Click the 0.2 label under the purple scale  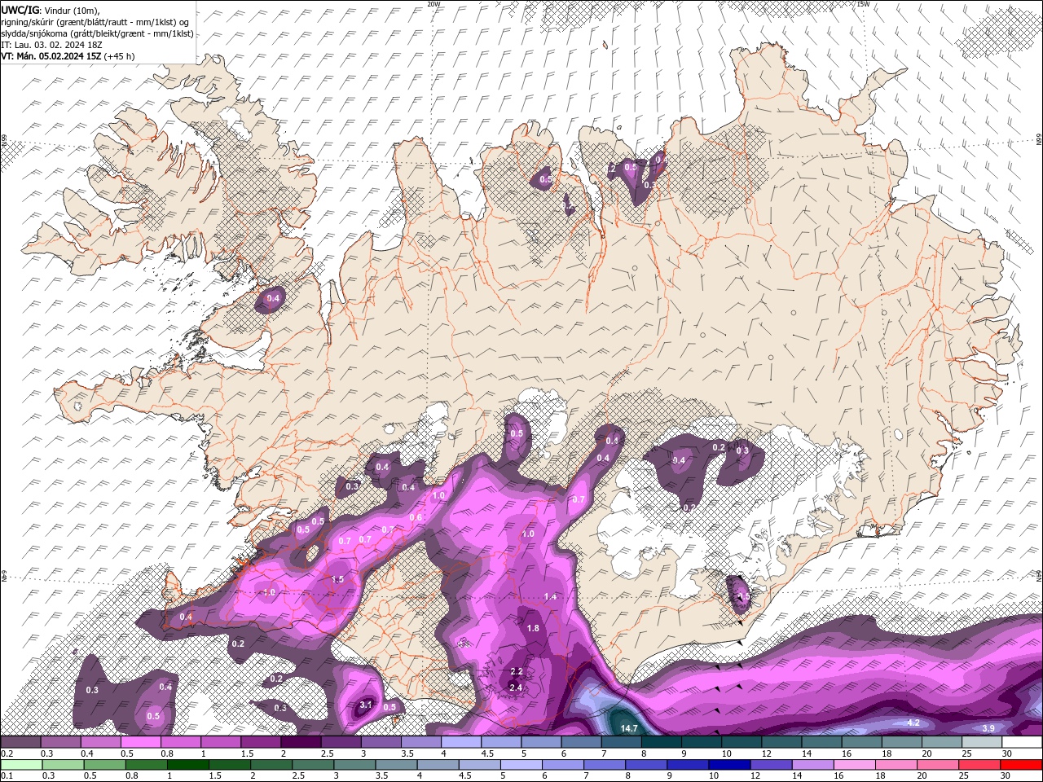[6, 753]
